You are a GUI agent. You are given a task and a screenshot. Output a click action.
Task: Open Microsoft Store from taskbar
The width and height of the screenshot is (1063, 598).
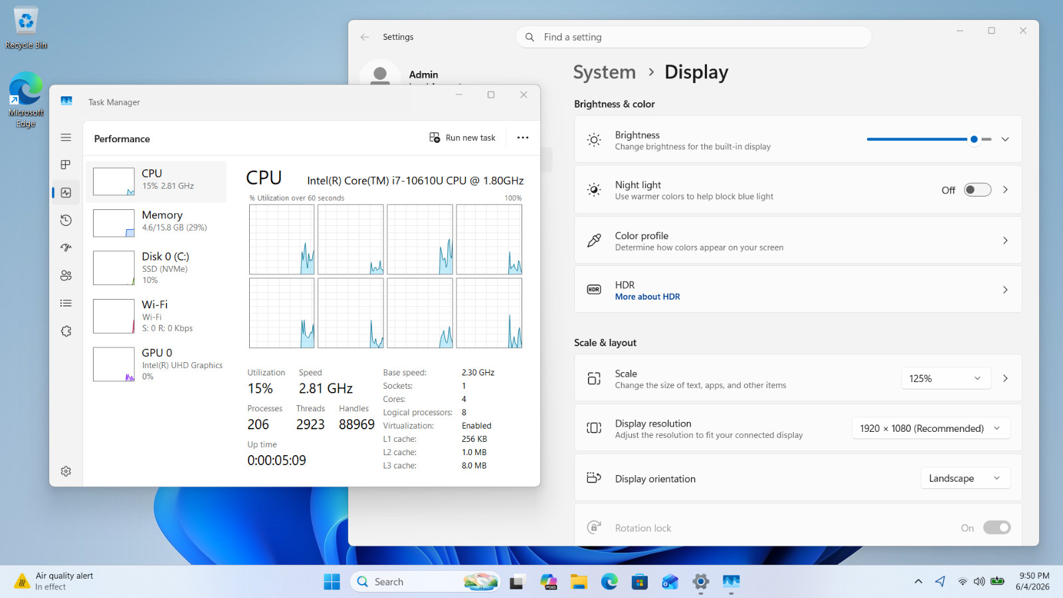pos(640,582)
